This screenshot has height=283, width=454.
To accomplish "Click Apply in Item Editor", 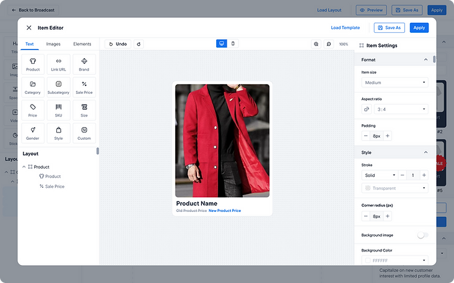I will [x=419, y=28].
